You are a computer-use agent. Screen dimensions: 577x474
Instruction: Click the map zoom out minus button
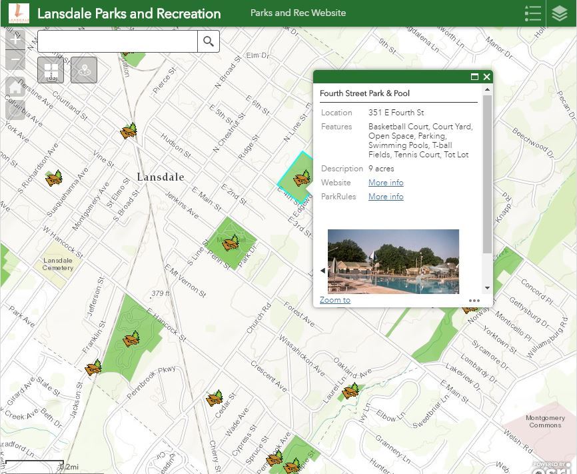click(15, 61)
